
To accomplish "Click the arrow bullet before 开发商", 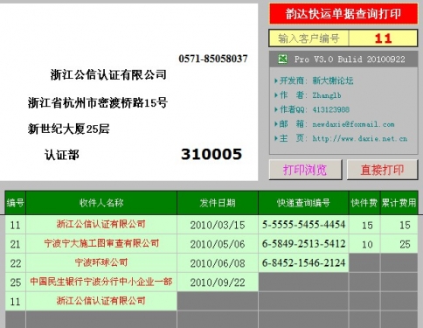I will pos(276,80).
